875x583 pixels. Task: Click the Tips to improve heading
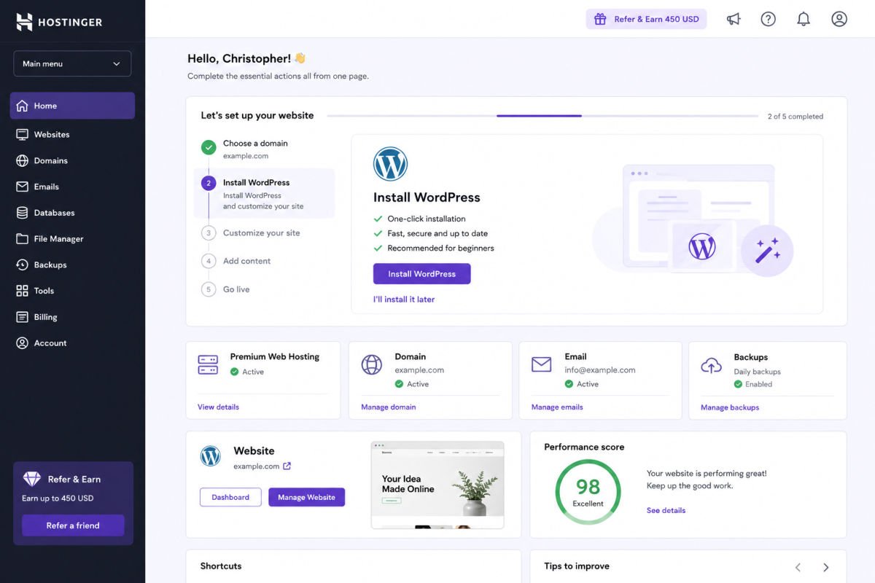[577, 566]
